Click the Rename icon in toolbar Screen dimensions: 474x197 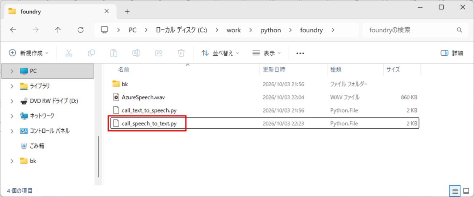[x=136, y=53]
